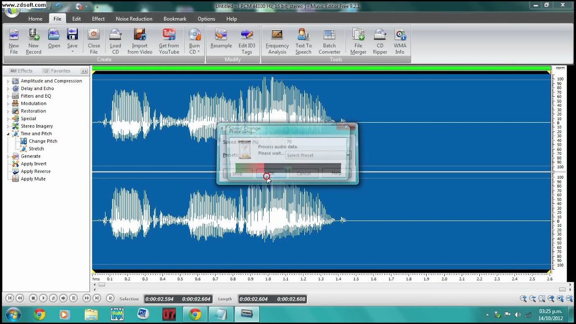Open the Resample tool

click(221, 39)
